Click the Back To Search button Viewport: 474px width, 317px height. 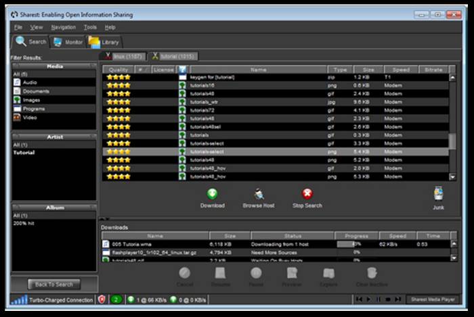pos(54,284)
